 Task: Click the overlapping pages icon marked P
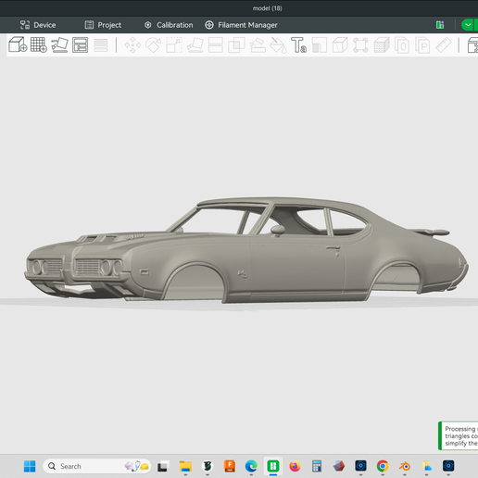(422, 45)
